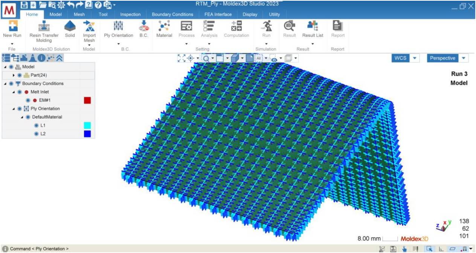Toggle visibility of the Ply Orientation node
476x253 pixels.
20,109
